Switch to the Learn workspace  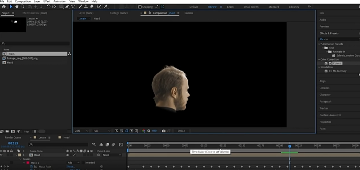(x=230, y=7)
